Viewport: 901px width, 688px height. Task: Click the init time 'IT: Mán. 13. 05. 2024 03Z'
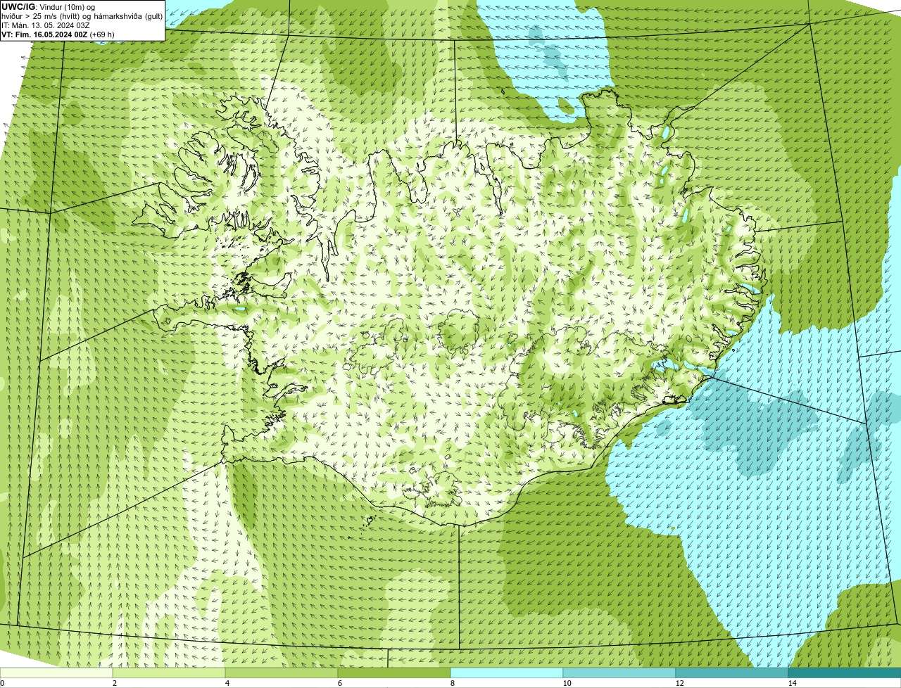coord(44,25)
